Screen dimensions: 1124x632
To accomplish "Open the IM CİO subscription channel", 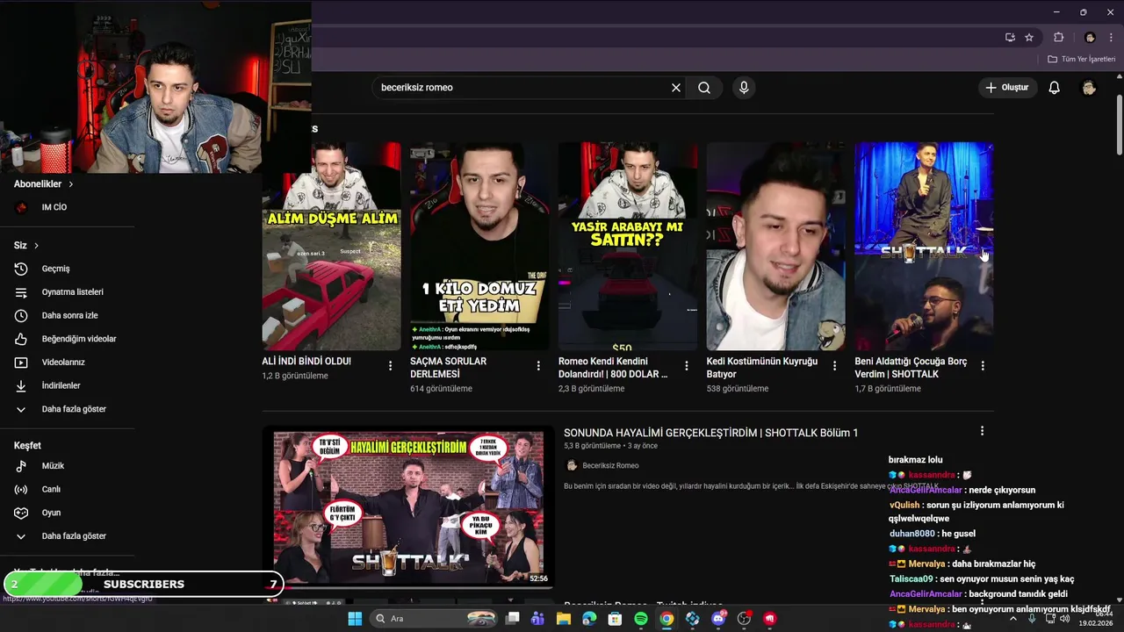I will (54, 207).
